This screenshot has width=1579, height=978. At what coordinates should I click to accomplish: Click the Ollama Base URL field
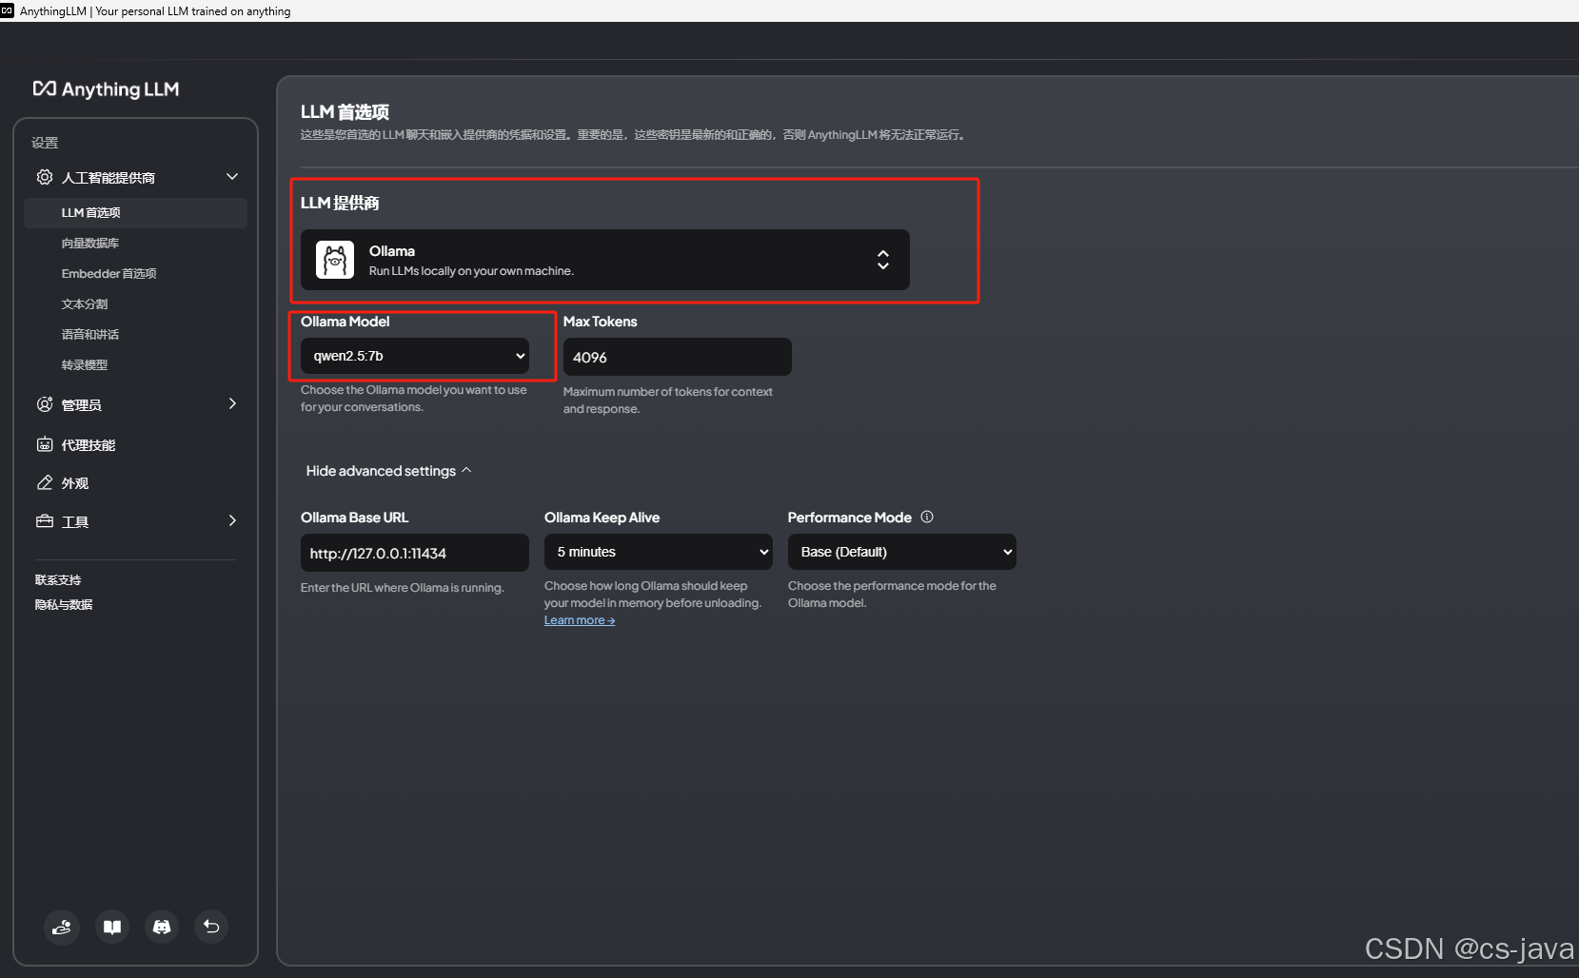415,553
